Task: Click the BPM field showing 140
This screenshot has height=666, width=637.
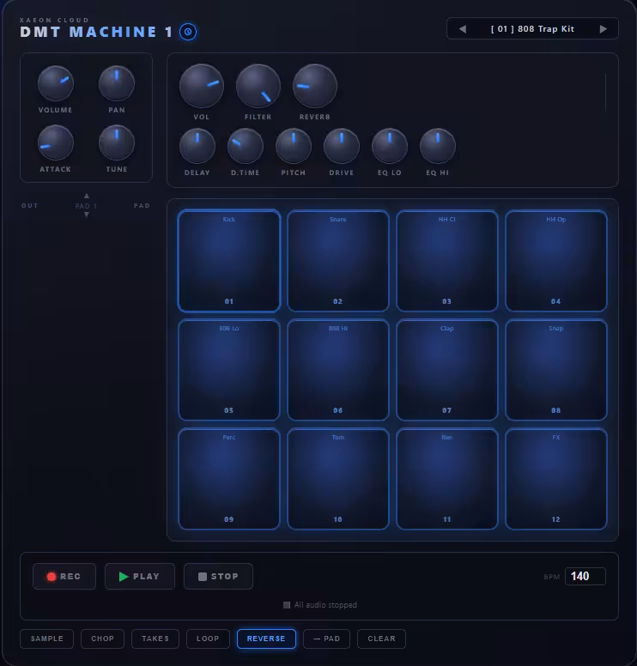Action: (x=585, y=577)
